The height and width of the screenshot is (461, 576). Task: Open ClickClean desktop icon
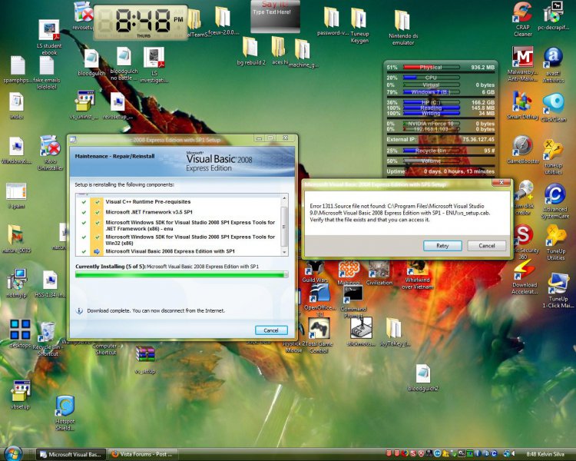click(x=554, y=107)
